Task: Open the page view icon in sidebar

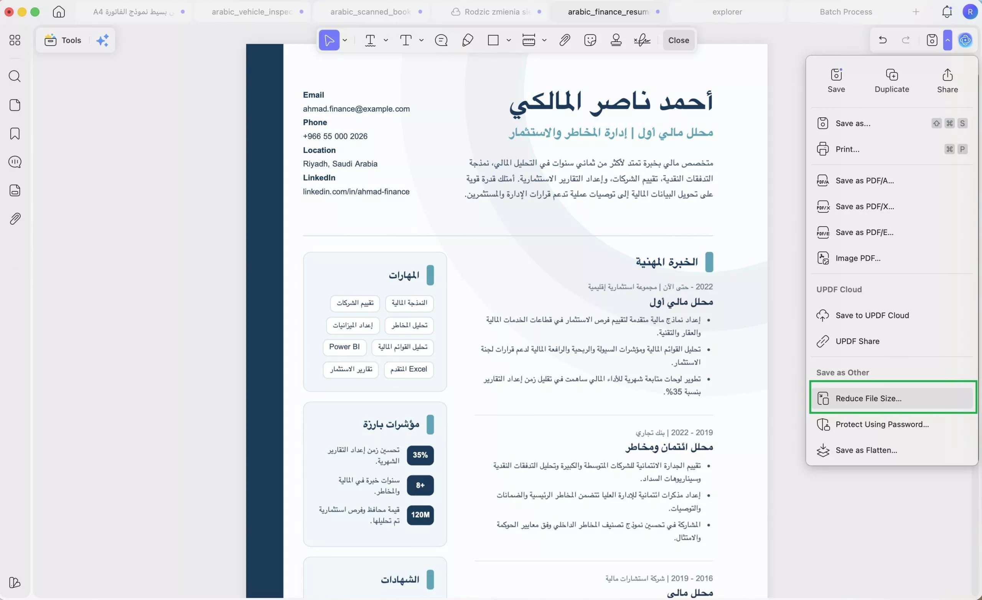Action: tap(15, 105)
